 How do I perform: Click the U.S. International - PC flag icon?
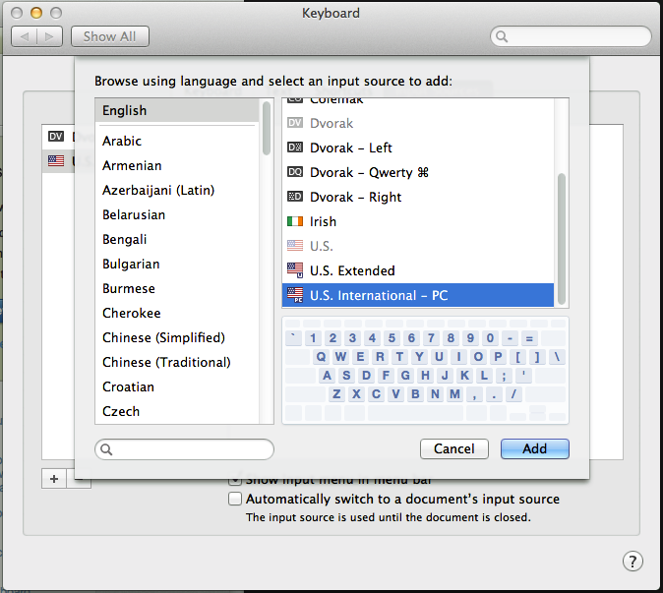294,295
